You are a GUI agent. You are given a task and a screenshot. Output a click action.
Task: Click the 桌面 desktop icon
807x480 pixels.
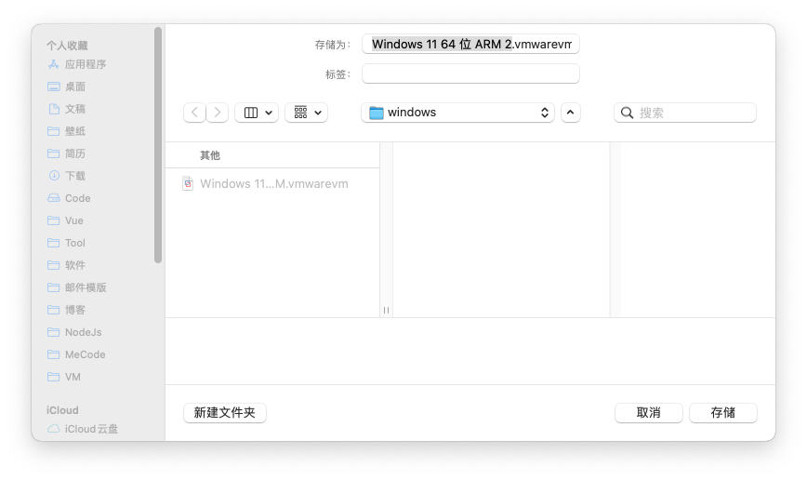[54, 87]
